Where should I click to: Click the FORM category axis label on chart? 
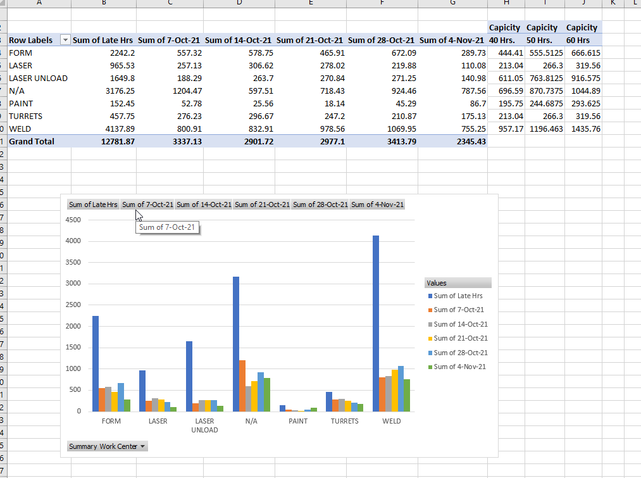(x=111, y=420)
